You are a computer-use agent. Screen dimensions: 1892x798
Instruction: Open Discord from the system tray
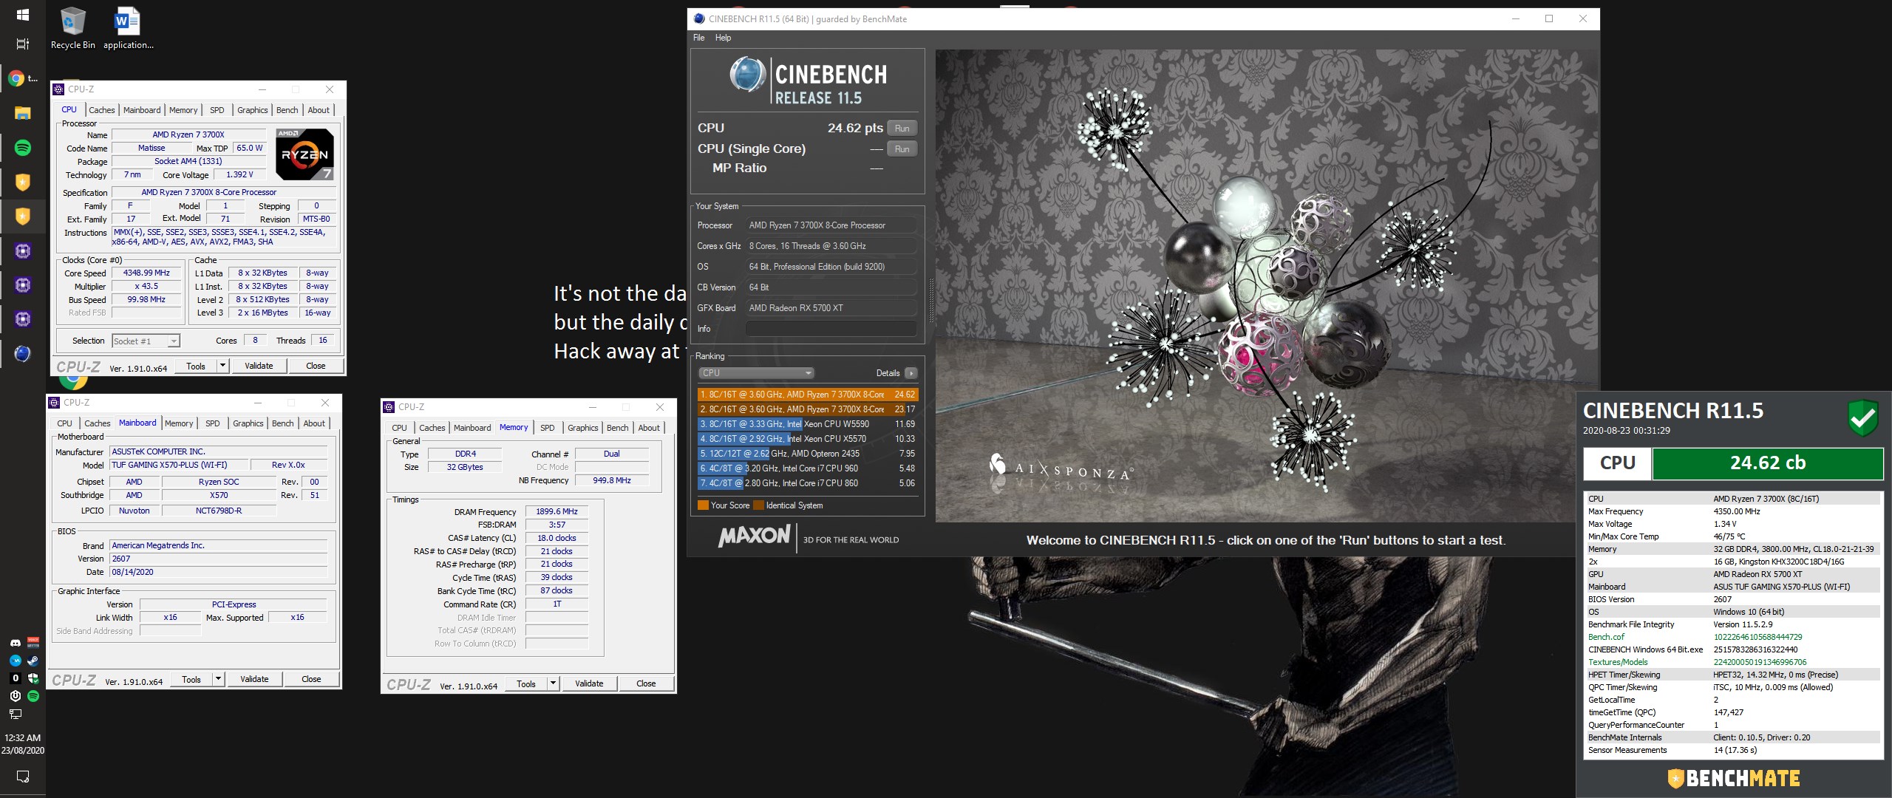point(15,643)
